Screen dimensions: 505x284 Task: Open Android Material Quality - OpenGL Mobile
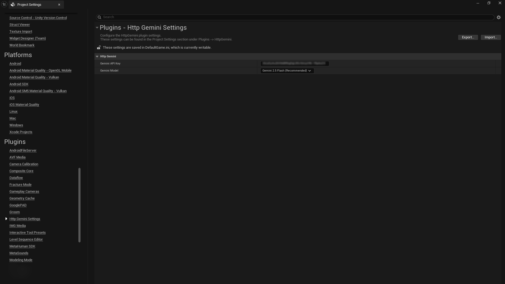pos(41,70)
